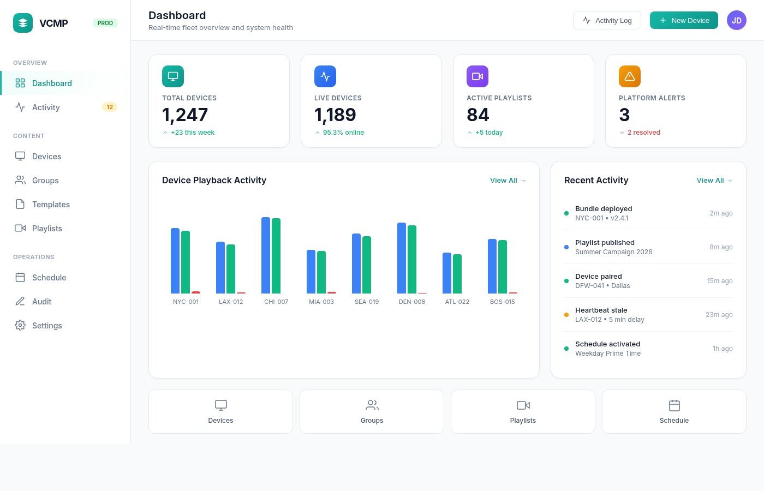Open the Activity Log button
The image size is (764, 491).
[607, 20]
